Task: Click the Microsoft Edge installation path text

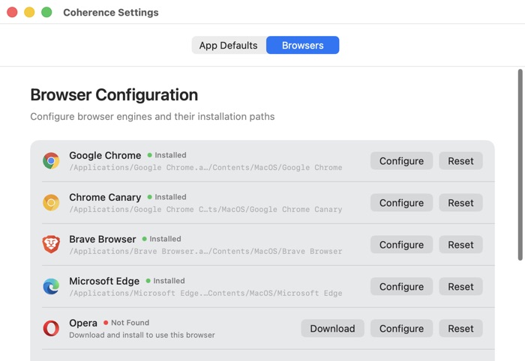Action: click(205, 293)
